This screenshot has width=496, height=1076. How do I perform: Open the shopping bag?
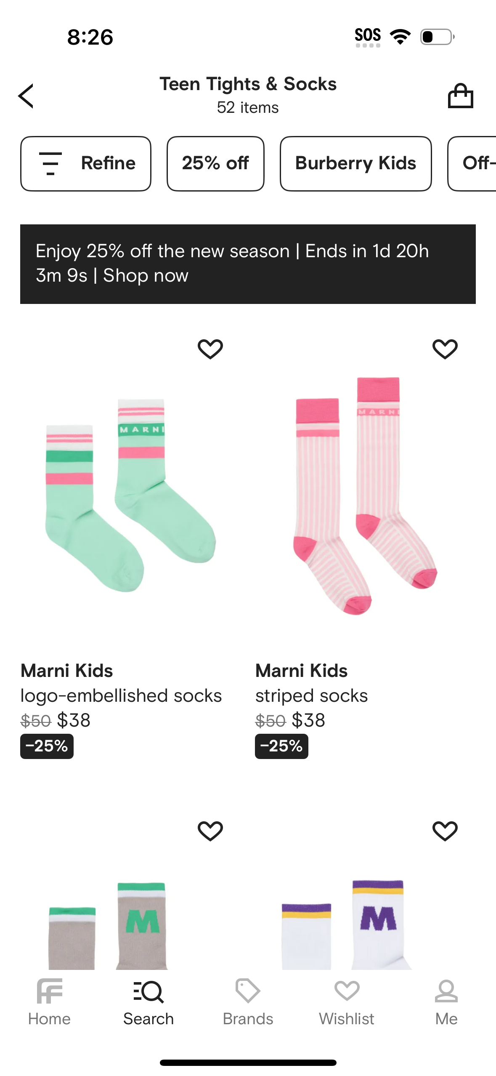pos(460,96)
